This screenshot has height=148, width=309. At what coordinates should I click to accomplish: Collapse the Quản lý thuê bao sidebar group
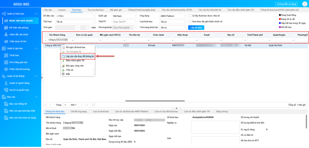(x=36, y=14)
